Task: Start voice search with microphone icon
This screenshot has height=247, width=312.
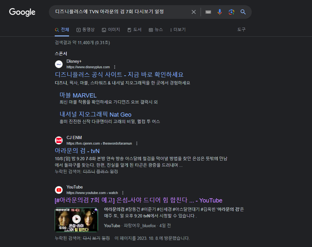Action: coord(220,12)
